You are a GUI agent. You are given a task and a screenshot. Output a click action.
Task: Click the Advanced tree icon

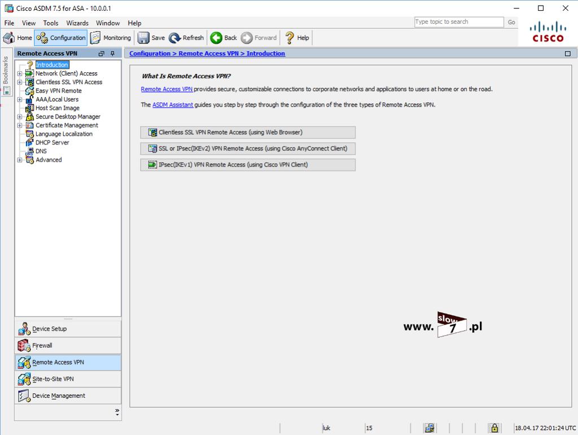[29, 160]
